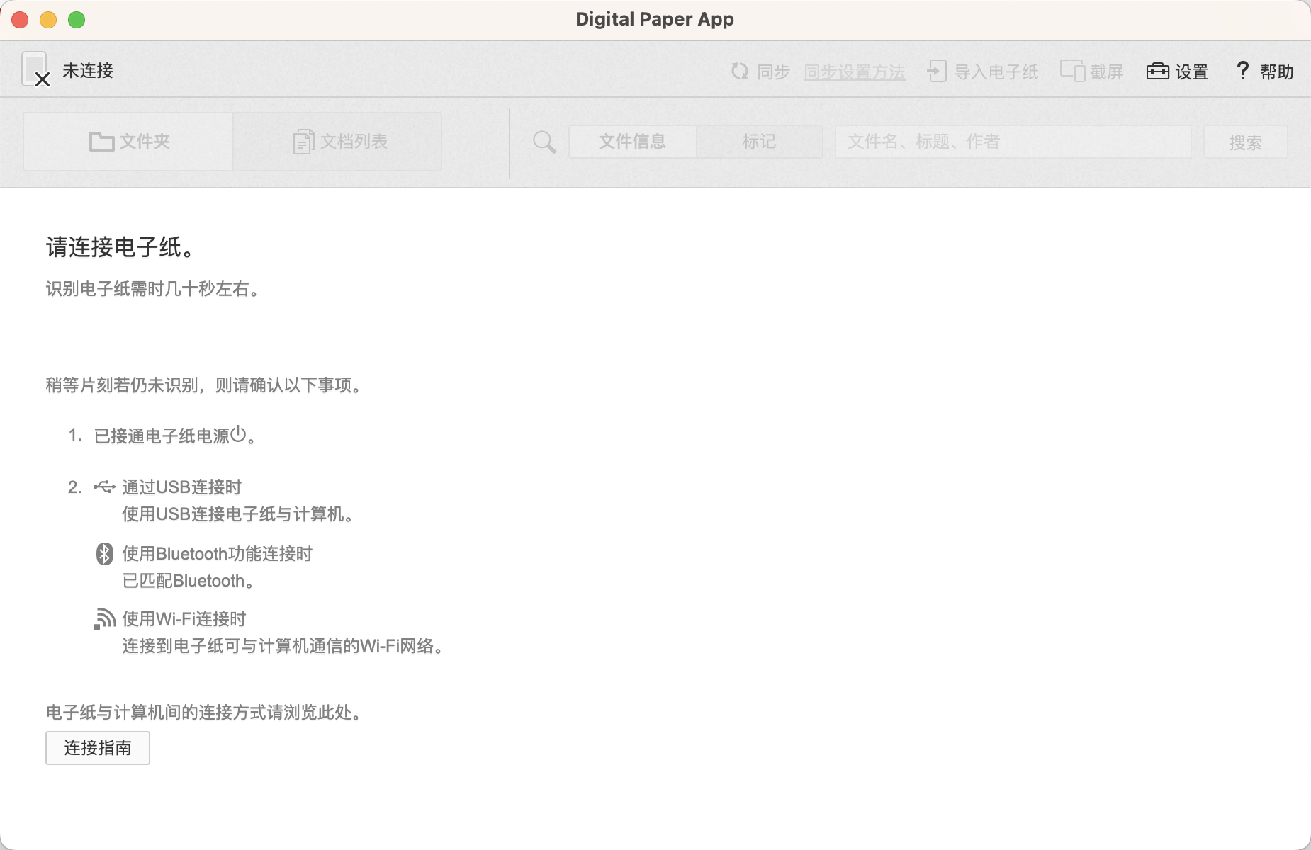Click the import to Digital Paper icon
Viewport: 1311px width, 850px height.
[x=936, y=71]
